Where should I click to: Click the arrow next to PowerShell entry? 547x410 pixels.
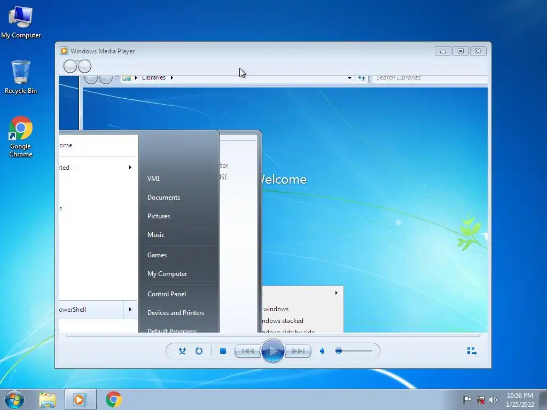tap(130, 310)
